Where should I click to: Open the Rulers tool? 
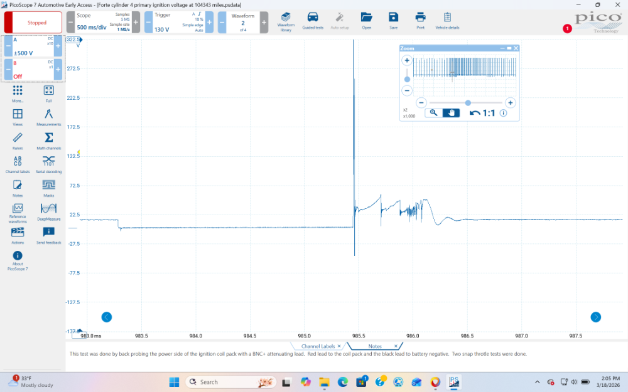(18, 140)
